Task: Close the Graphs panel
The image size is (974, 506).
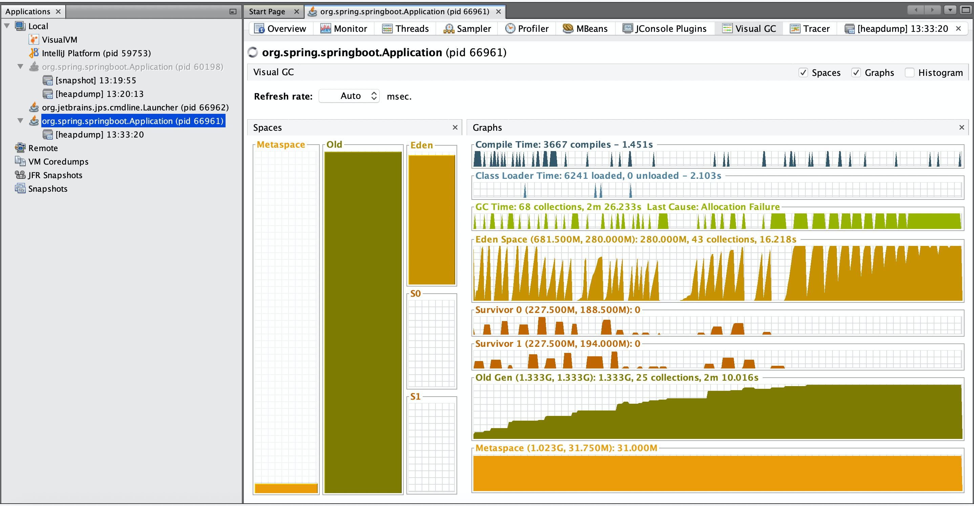Action: pos(962,127)
